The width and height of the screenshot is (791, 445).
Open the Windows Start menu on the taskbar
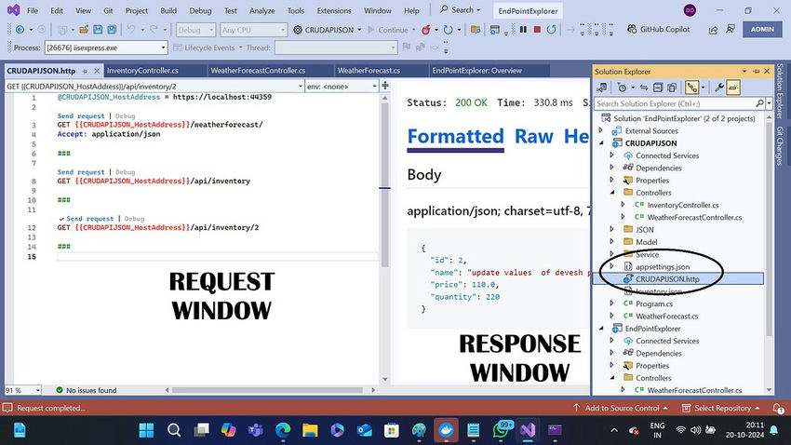(146, 430)
